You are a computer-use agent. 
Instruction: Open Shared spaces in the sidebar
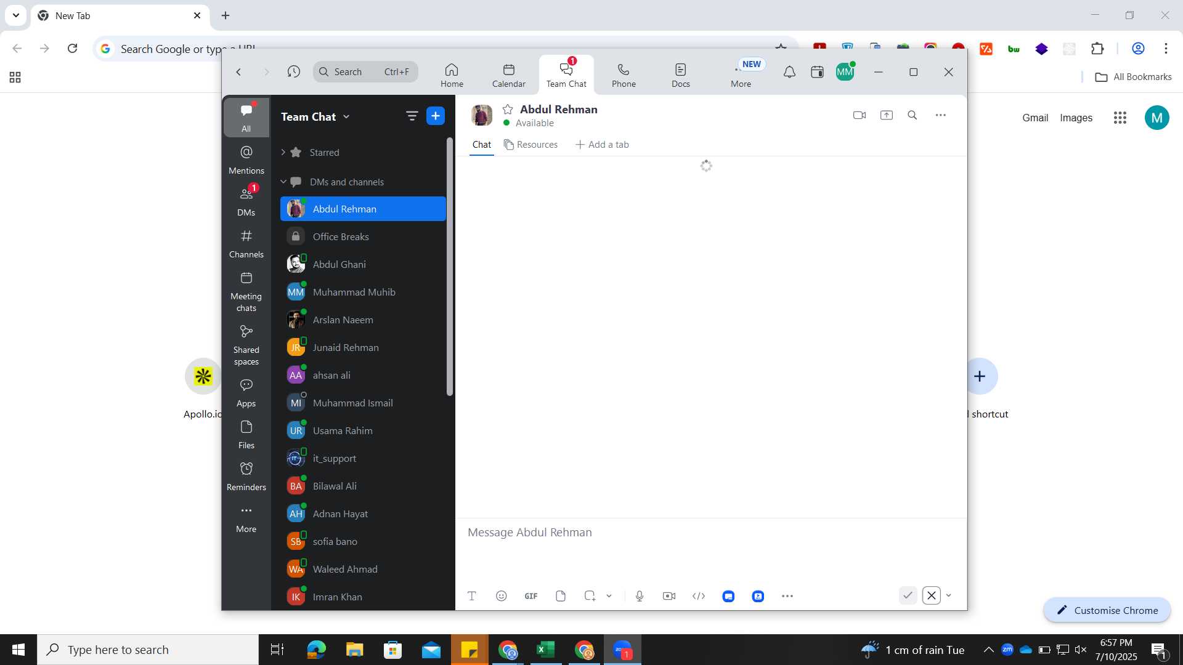pyautogui.click(x=246, y=345)
